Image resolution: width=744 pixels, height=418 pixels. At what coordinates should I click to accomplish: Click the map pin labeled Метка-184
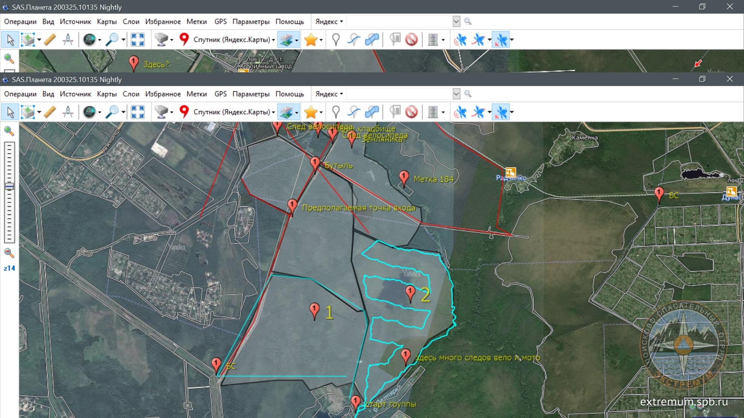(404, 178)
